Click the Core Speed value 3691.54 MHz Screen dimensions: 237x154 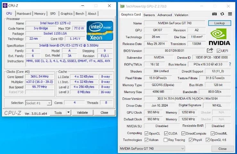point(39,77)
